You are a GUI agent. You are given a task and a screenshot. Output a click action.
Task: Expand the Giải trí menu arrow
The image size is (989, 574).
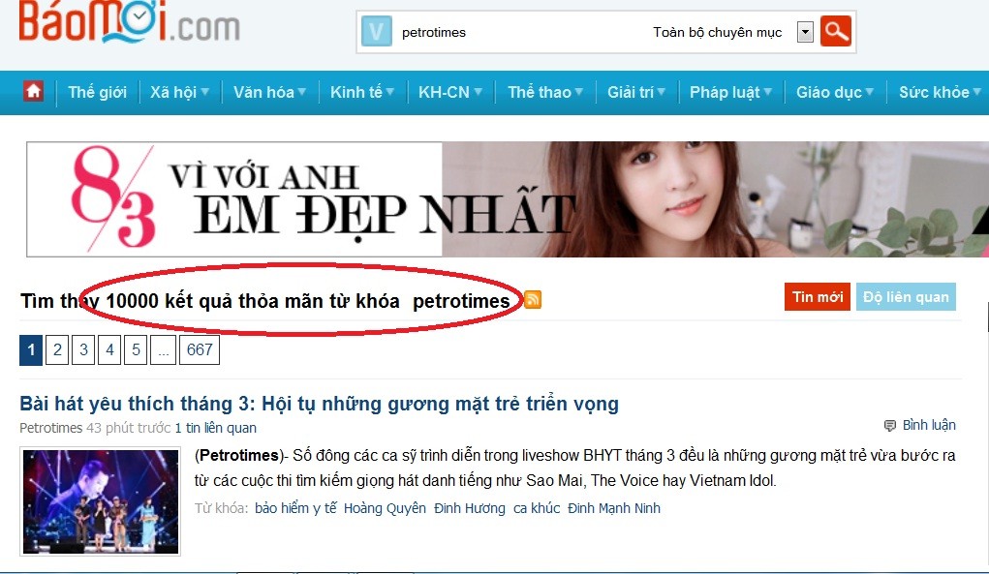(x=661, y=92)
